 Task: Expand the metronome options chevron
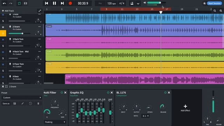point(138,3)
